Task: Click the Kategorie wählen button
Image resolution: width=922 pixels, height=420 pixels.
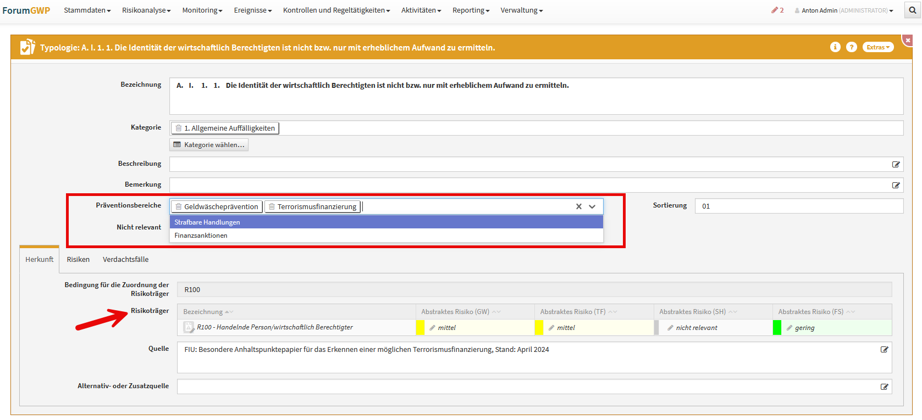Action: tap(209, 145)
